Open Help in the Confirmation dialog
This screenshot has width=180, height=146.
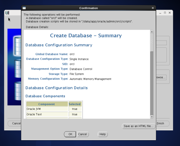pos(103,134)
